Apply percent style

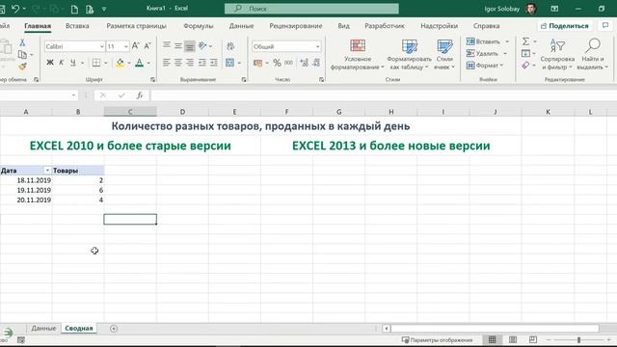pyautogui.click(x=277, y=63)
